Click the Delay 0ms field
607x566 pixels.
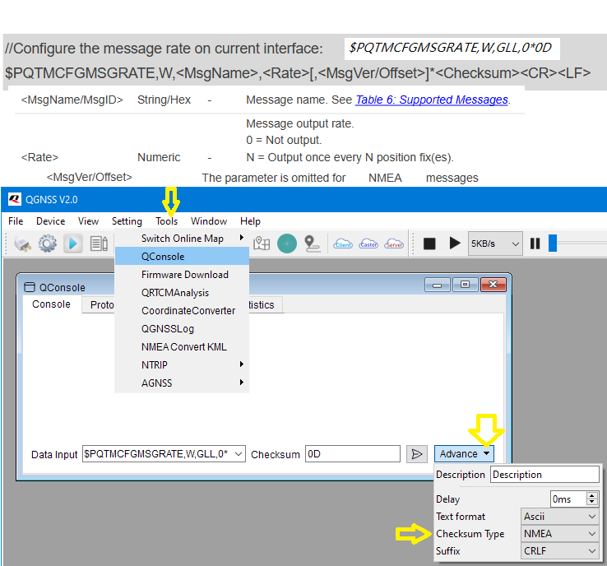click(x=568, y=499)
